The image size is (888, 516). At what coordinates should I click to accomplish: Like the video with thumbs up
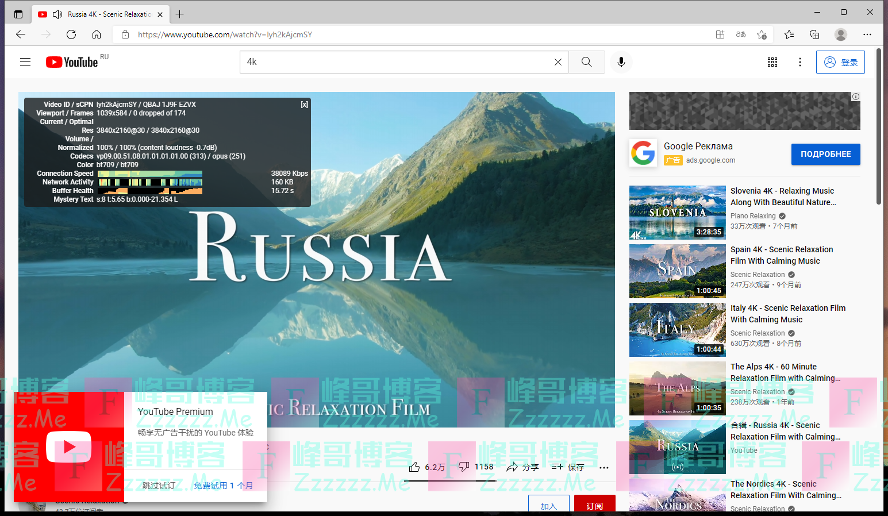414,467
